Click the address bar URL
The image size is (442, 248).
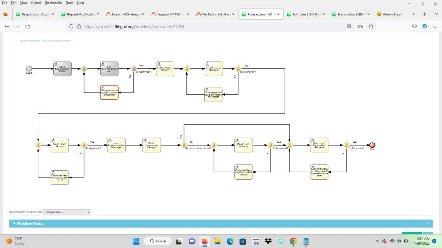[134, 26]
